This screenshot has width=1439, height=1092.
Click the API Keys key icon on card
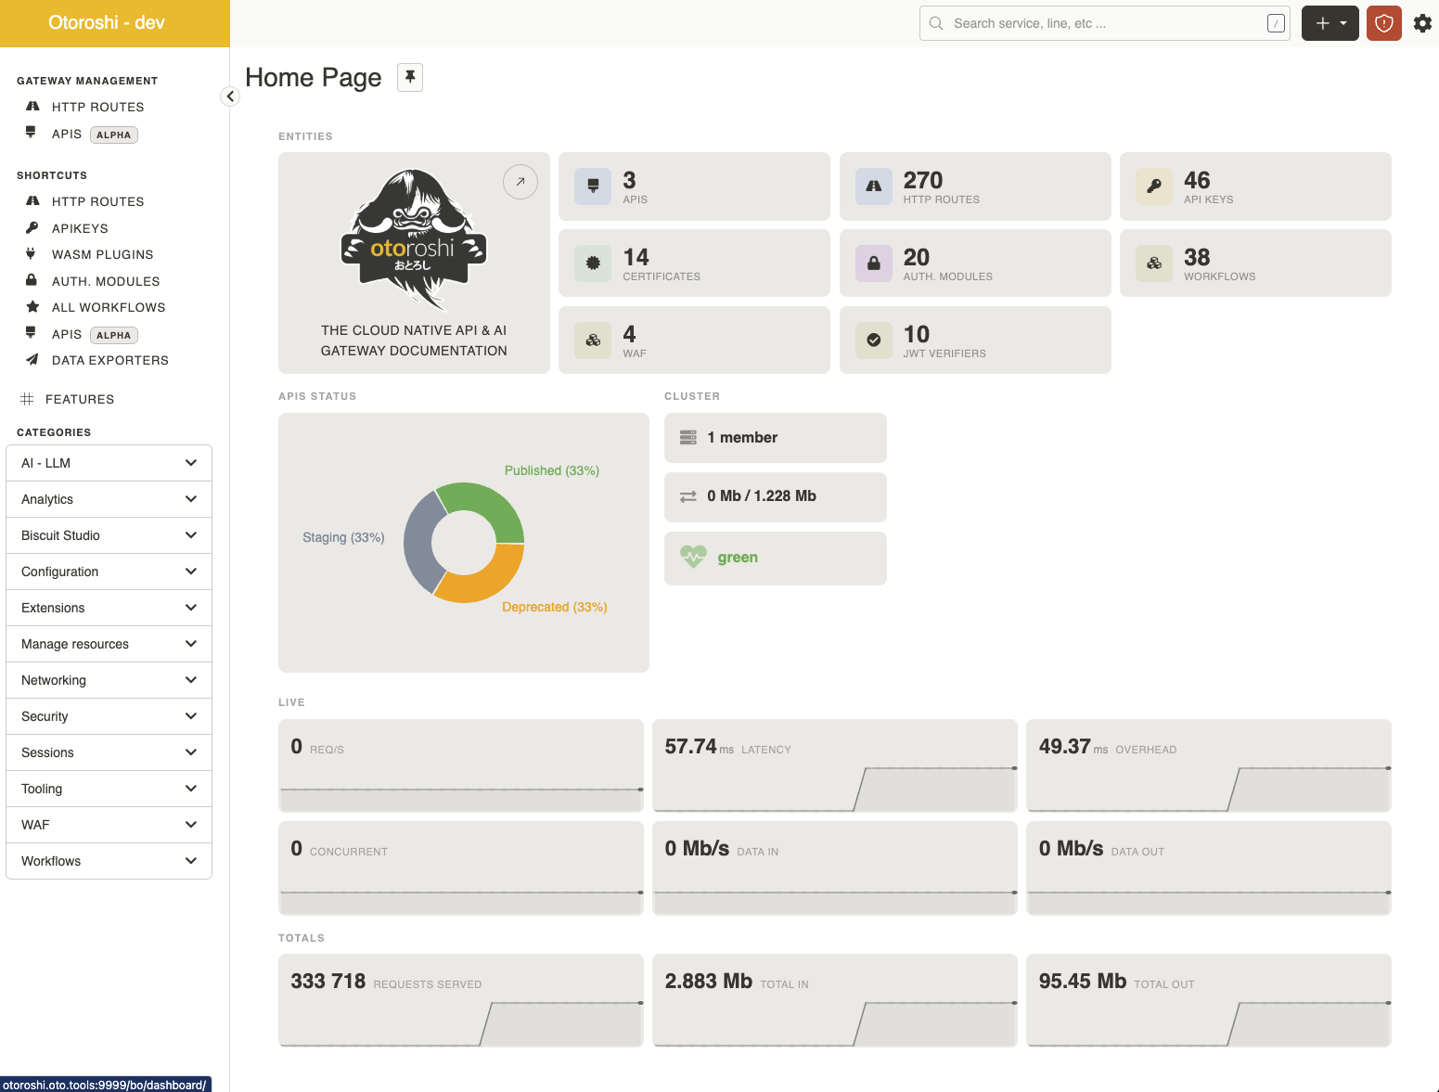point(1153,186)
